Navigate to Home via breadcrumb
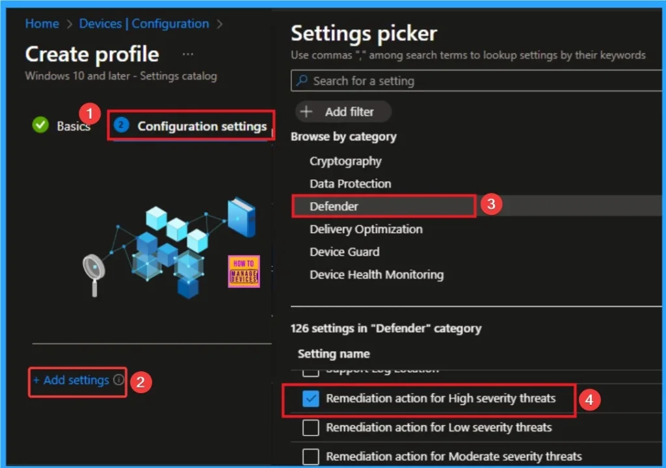The width and height of the screenshot is (666, 468). (x=42, y=23)
